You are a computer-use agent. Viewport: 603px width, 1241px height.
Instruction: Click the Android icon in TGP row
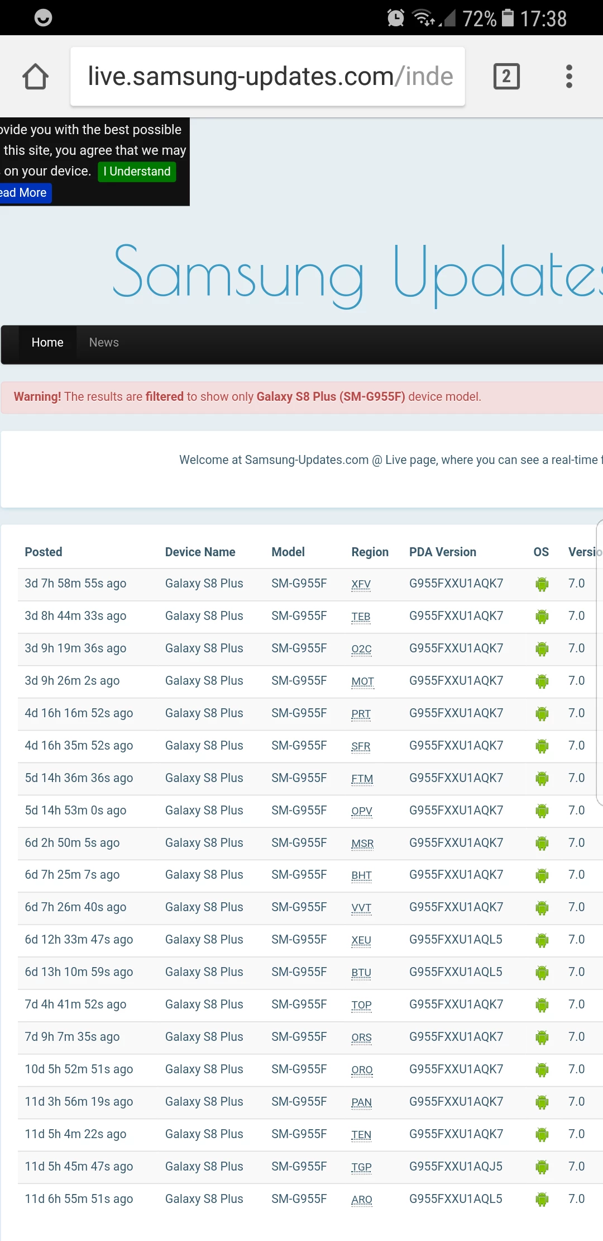(542, 1167)
